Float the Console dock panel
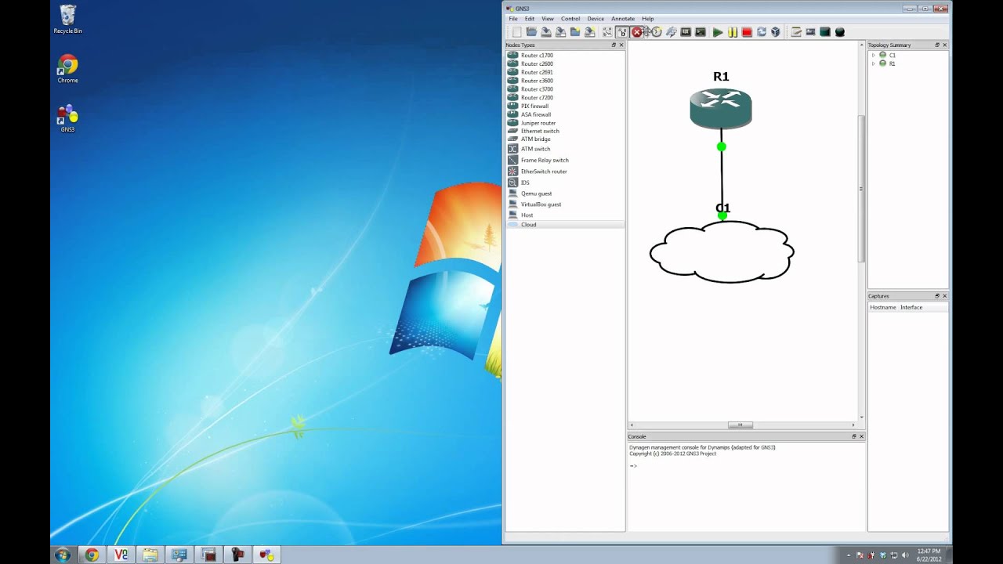 pos(854,436)
